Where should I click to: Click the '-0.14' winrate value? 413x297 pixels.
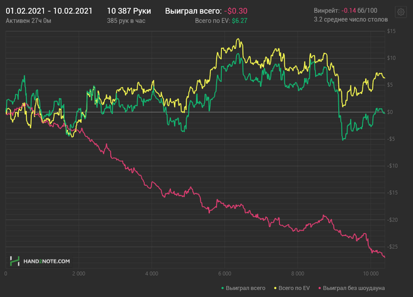(349, 11)
